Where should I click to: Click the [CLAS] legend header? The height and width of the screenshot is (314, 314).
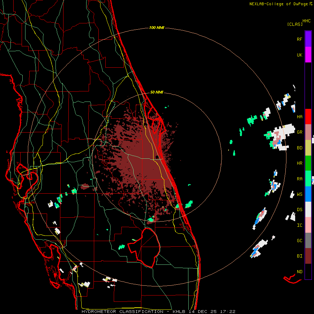(295, 24)
